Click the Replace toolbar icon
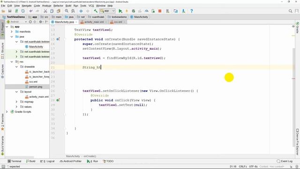Image resolution: width=300 pixels, height=169 pixels. click(73, 11)
